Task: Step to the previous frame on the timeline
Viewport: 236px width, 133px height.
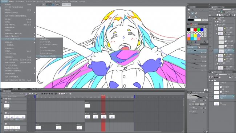Action: click(x=44, y=94)
